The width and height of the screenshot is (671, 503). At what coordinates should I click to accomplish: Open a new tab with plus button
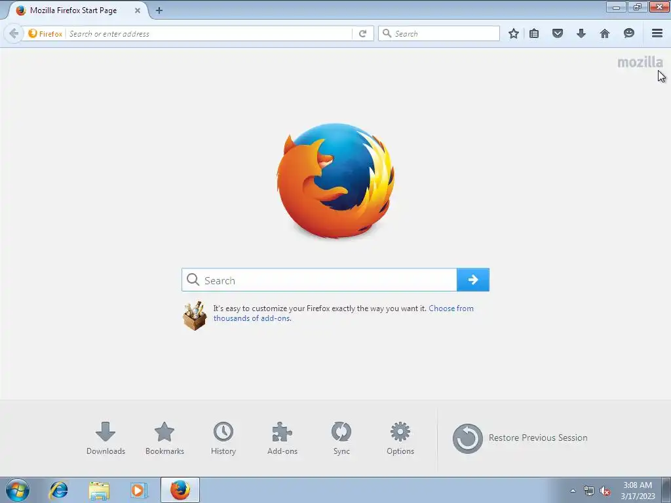pos(159,10)
